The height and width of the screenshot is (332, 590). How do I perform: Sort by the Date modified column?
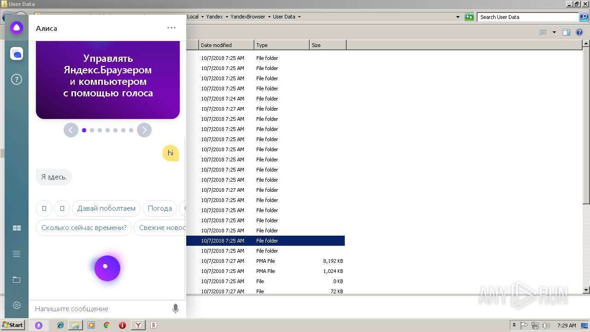(x=226, y=45)
